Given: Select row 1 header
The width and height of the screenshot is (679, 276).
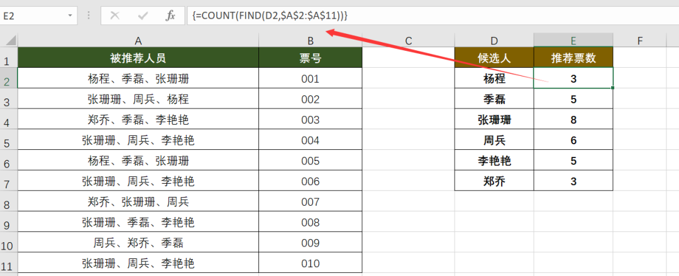Looking at the screenshot, I should click(8, 59).
